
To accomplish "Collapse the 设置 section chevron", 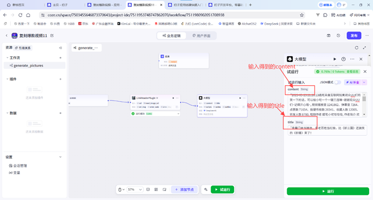I will 60,157.
